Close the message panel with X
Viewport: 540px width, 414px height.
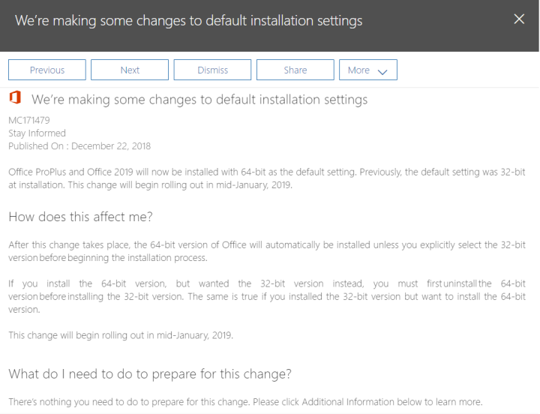click(x=519, y=19)
